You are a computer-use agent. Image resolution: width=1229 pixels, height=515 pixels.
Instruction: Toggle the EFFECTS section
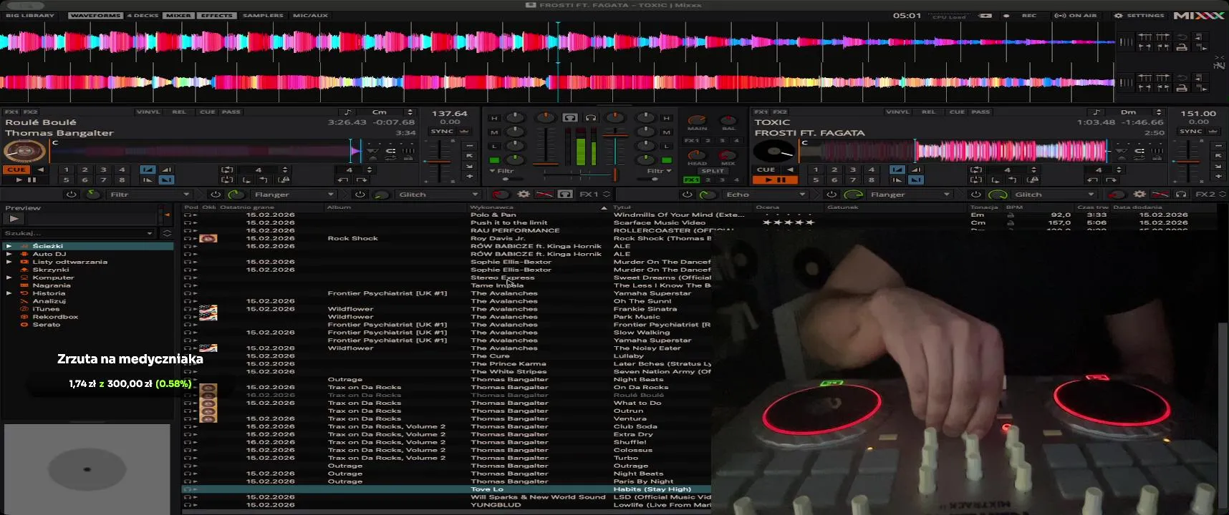[x=216, y=15]
